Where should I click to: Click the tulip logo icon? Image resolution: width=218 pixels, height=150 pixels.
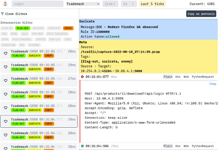[5, 4]
